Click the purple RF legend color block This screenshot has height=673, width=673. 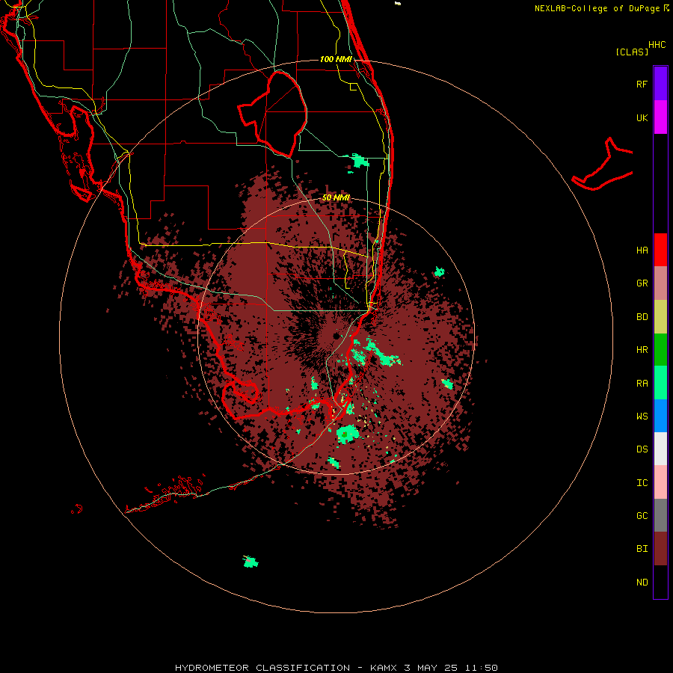pyautogui.click(x=660, y=83)
